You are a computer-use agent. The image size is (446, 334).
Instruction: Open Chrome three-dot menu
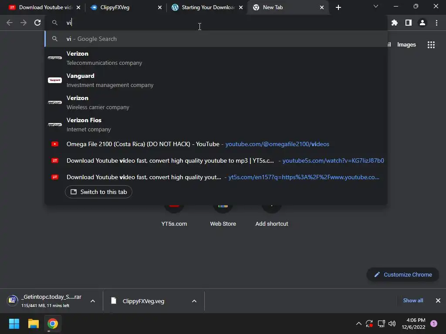(x=436, y=23)
